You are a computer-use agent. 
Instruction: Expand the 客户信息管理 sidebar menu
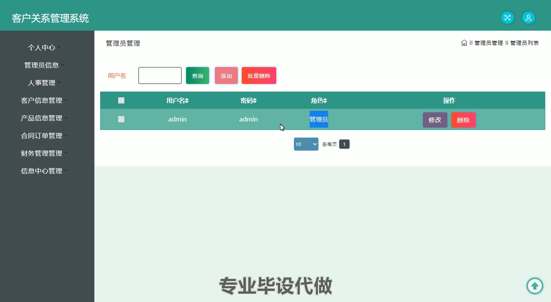point(44,100)
